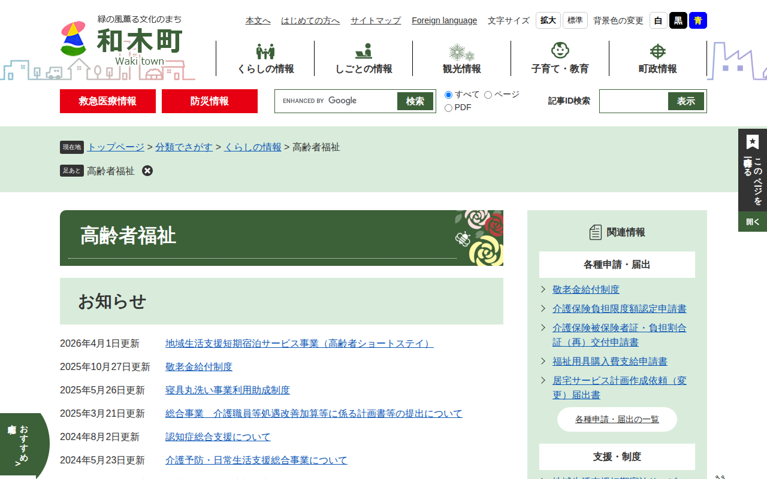Viewport: 767px width, 479px height.
Task: Open 介護保険負担限度額認定申請書 sidebar link
Action: (620, 308)
